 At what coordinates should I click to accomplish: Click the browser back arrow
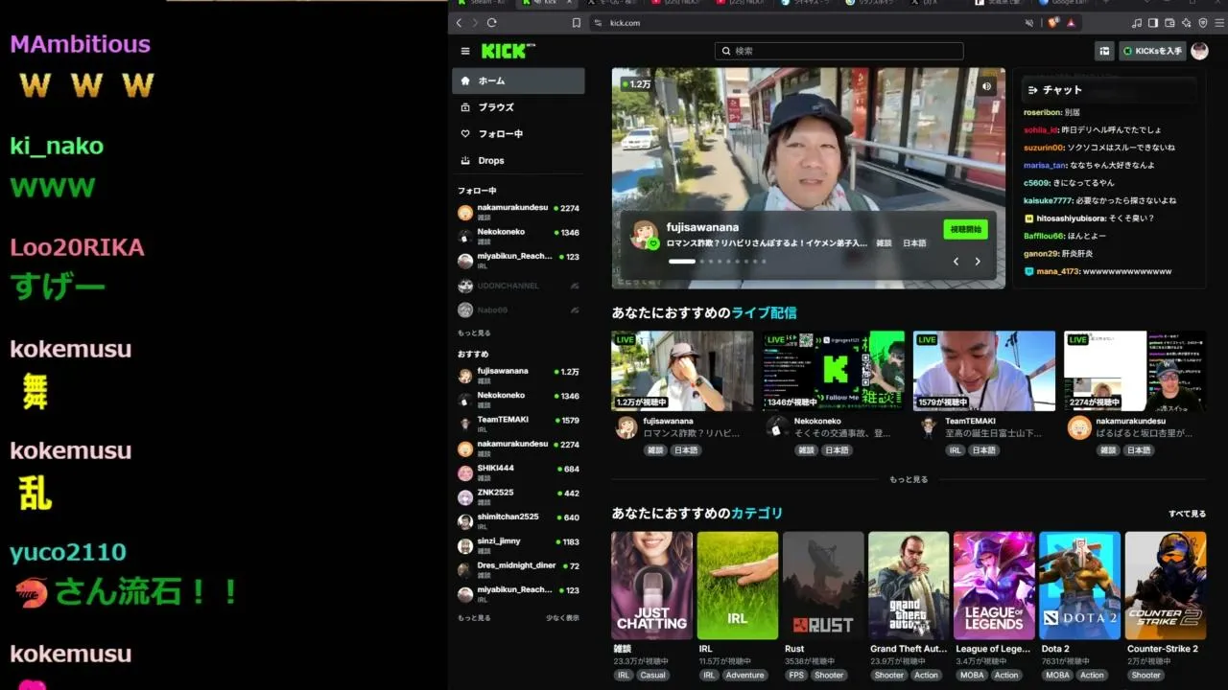click(x=460, y=23)
